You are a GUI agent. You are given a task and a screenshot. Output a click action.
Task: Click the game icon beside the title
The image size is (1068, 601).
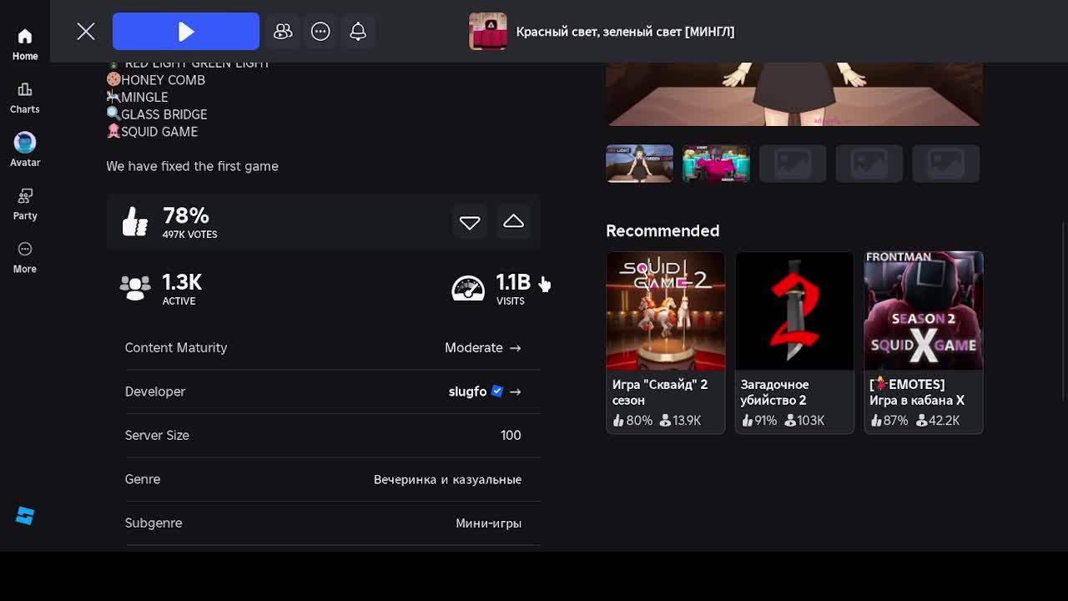pos(488,32)
